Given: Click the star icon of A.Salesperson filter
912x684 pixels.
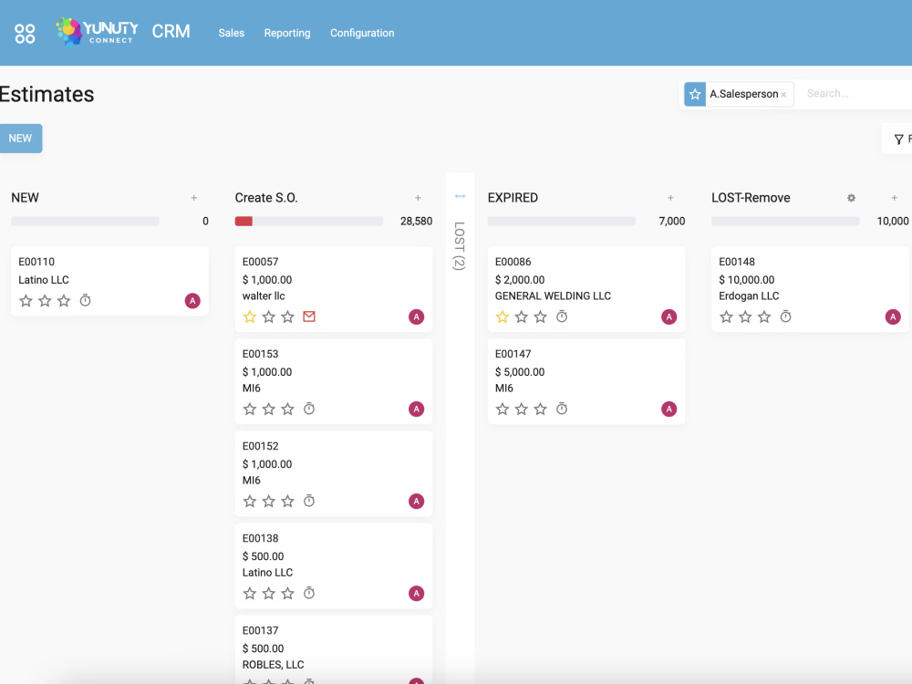Looking at the screenshot, I should click(695, 94).
